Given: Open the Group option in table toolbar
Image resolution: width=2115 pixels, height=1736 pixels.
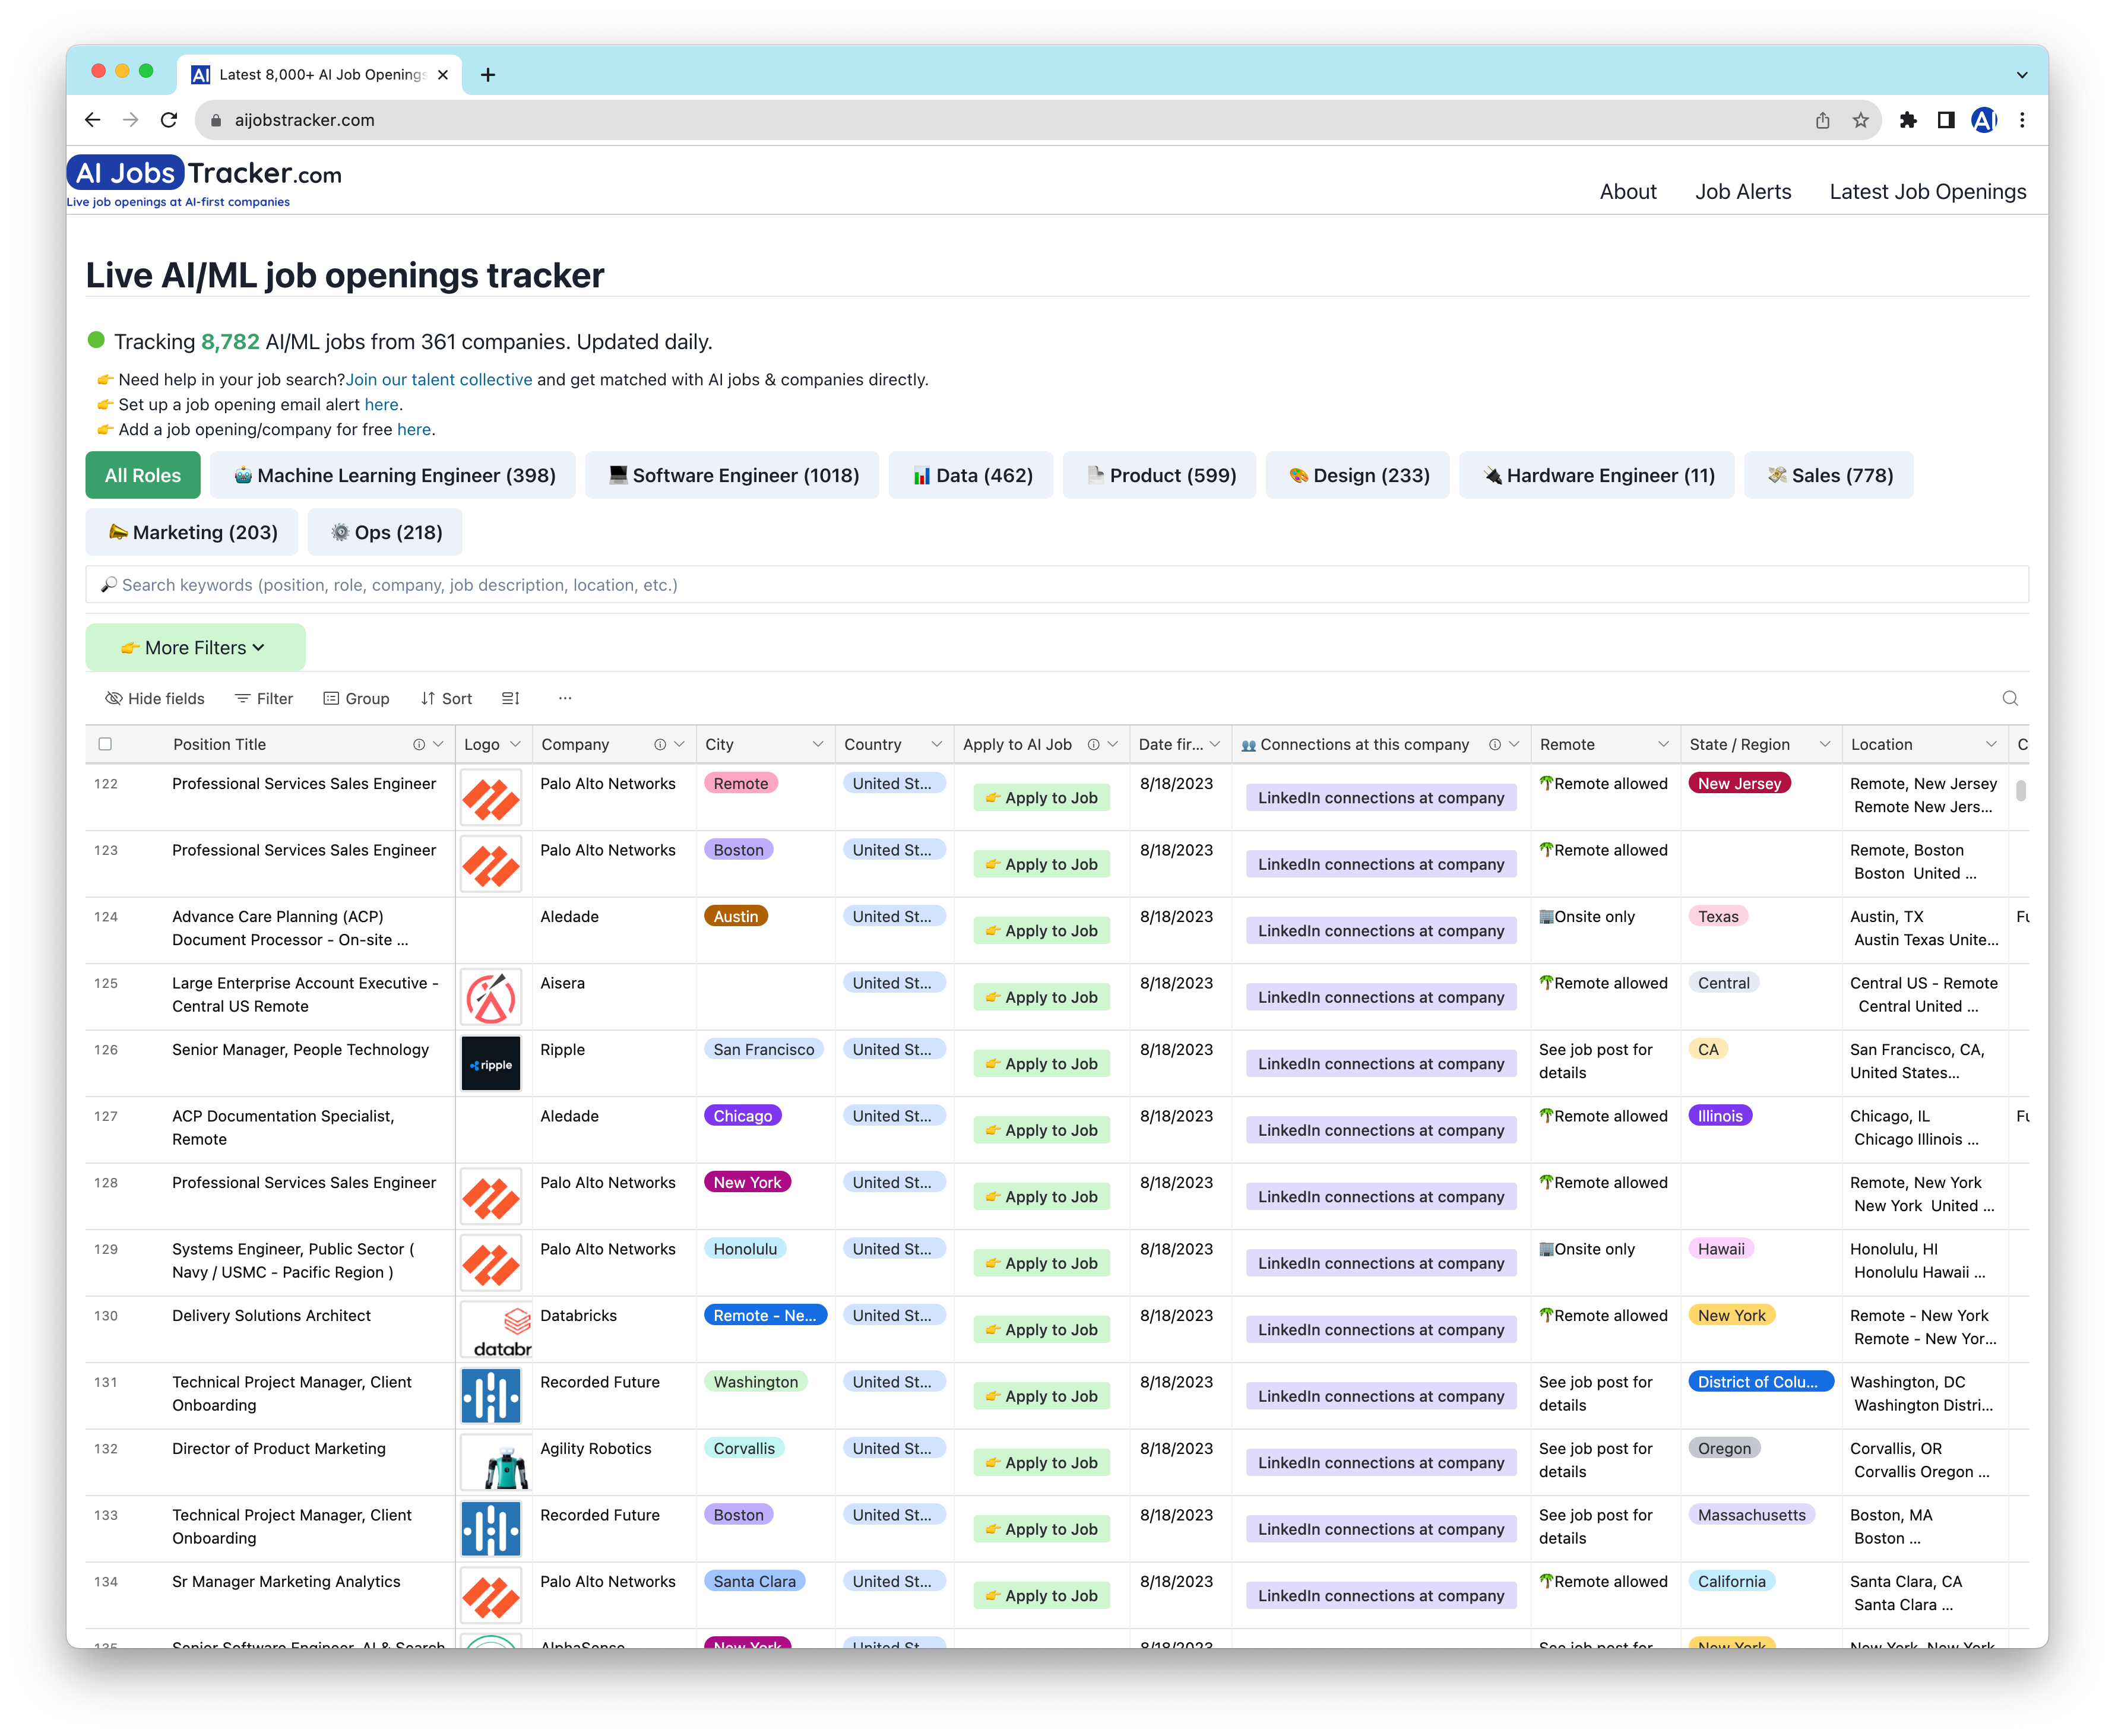Looking at the screenshot, I should [x=357, y=698].
